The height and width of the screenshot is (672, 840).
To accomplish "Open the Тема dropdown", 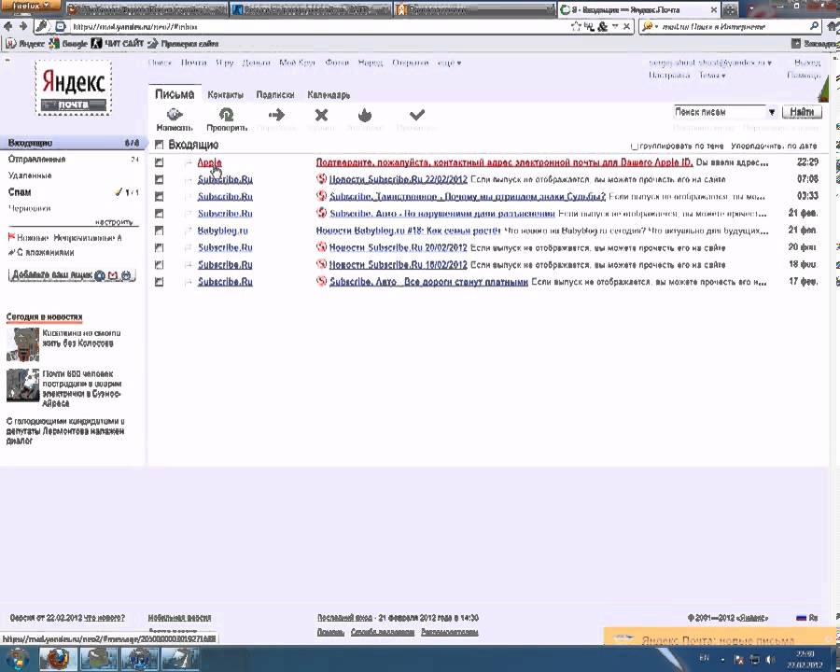I will (712, 75).
